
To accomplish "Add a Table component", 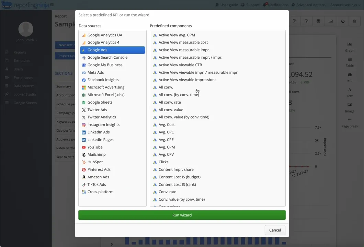I will [350, 62].
